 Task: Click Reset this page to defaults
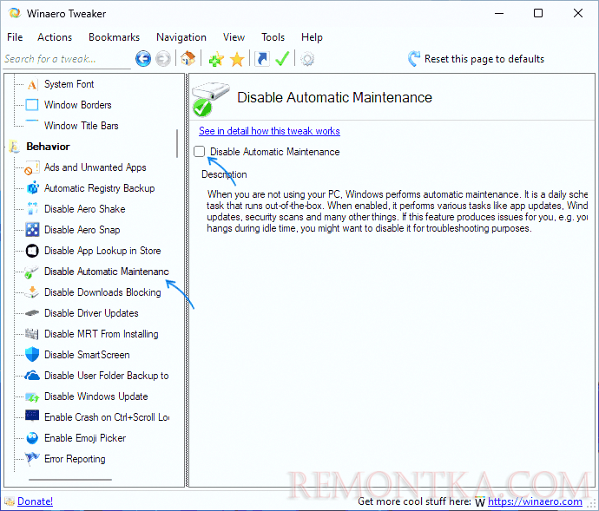tap(476, 59)
